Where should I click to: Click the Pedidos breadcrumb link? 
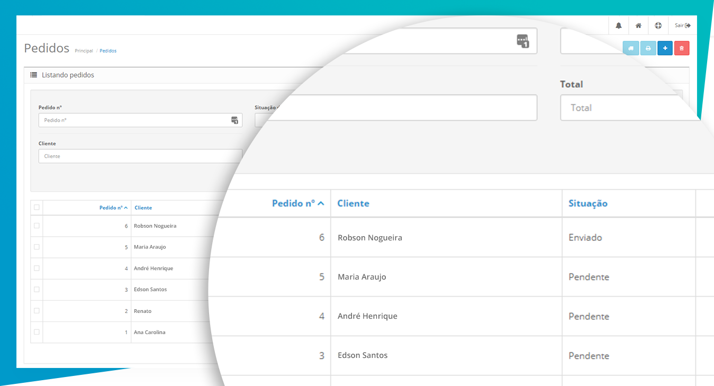(108, 51)
